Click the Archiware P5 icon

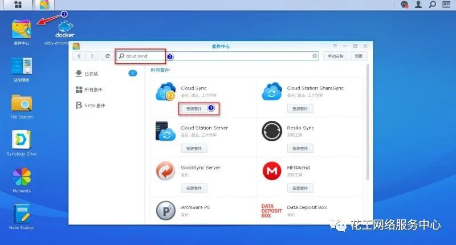tap(166, 211)
